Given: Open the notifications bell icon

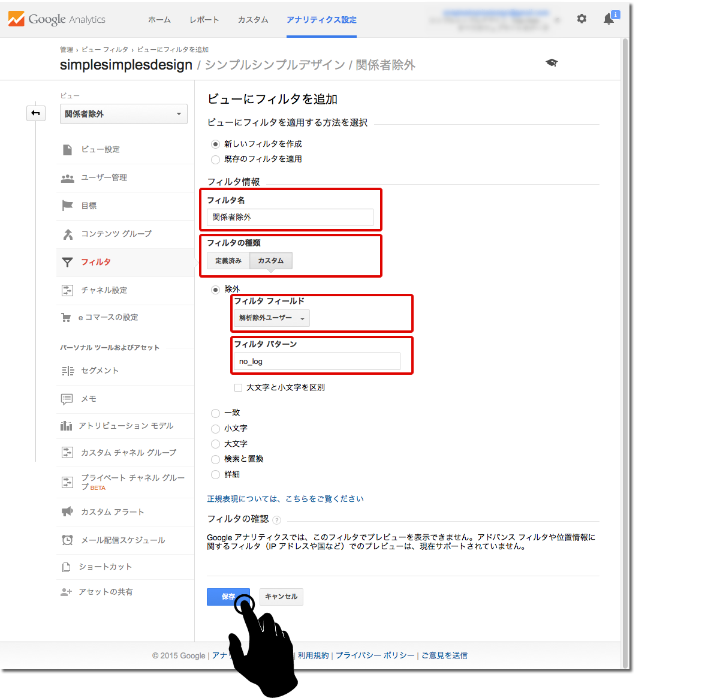Looking at the screenshot, I should tap(608, 19).
